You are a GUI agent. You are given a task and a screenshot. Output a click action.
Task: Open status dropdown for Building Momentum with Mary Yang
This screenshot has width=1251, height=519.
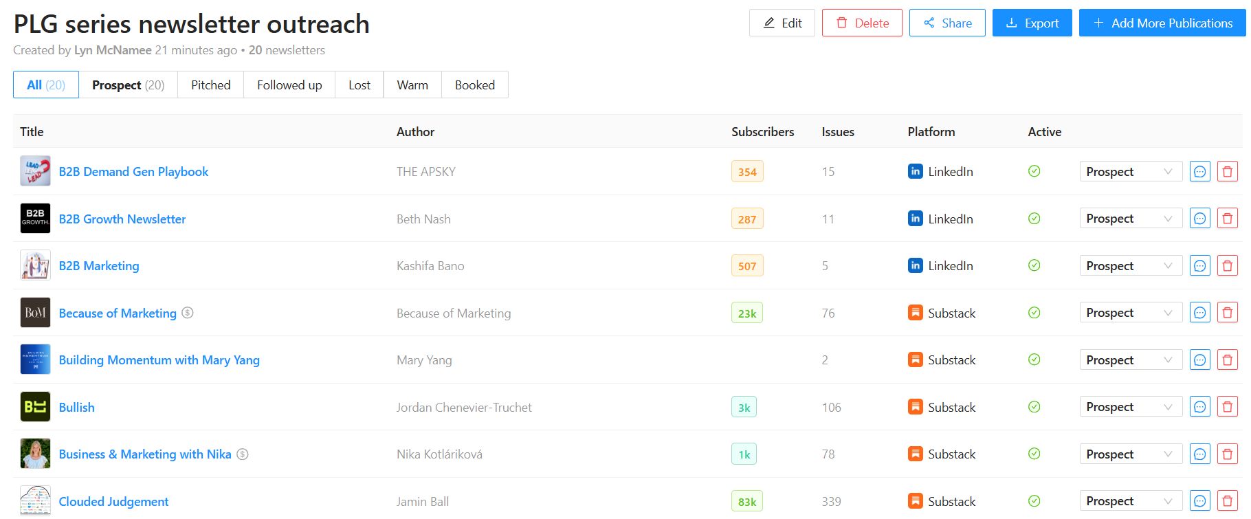(1131, 360)
